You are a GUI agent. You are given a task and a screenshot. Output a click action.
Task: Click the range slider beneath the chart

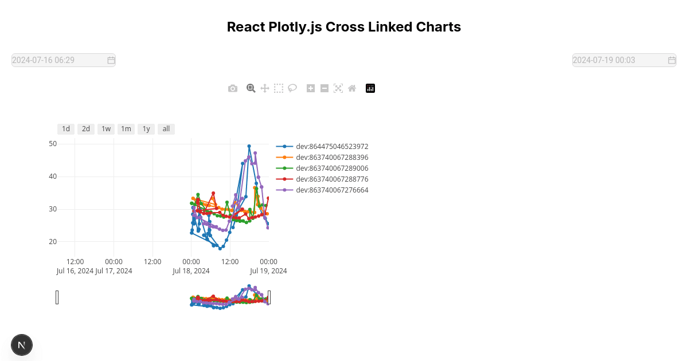pyautogui.click(x=163, y=297)
